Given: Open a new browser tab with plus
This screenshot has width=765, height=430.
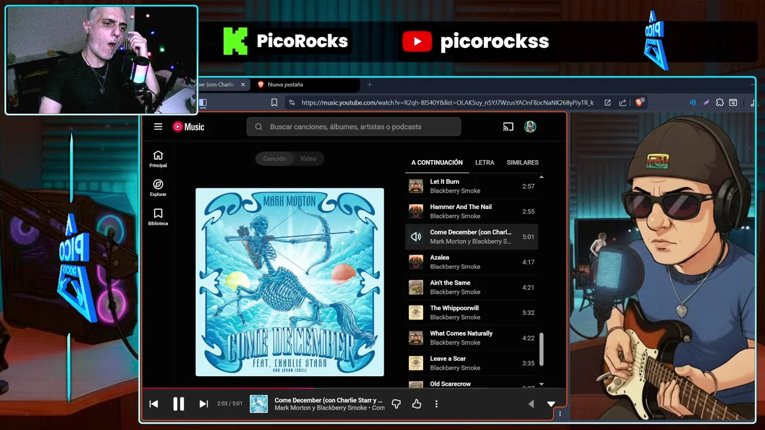Looking at the screenshot, I should pyautogui.click(x=369, y=85).
